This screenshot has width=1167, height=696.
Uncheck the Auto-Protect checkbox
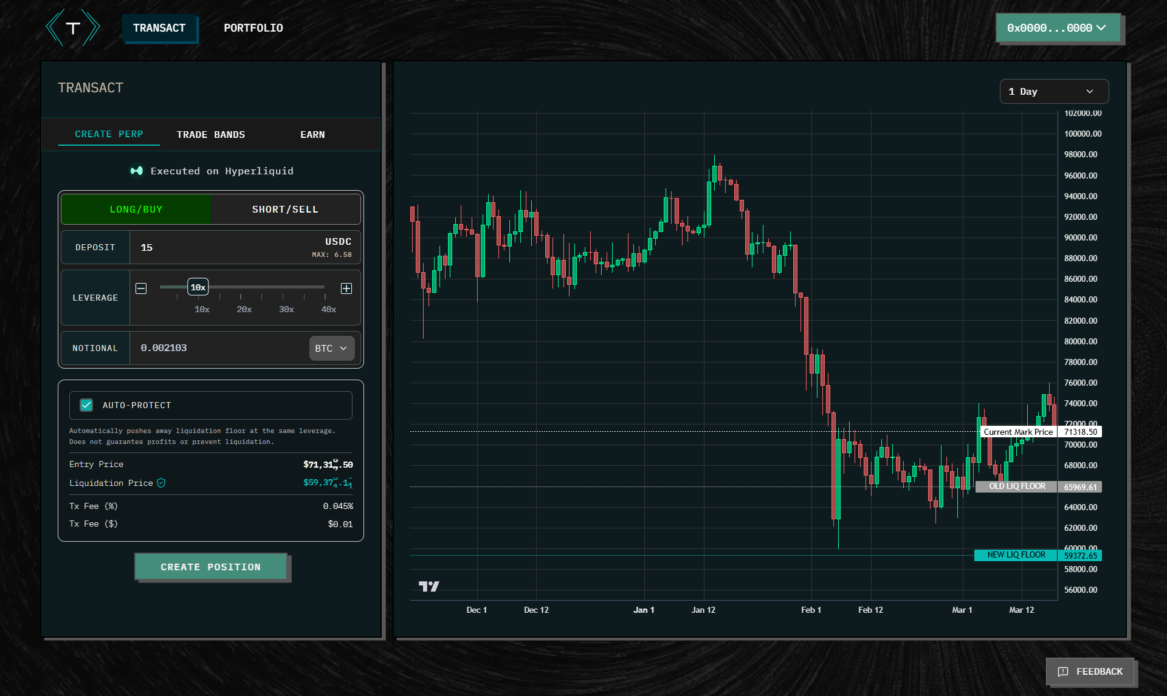click(x=86, y=405)
